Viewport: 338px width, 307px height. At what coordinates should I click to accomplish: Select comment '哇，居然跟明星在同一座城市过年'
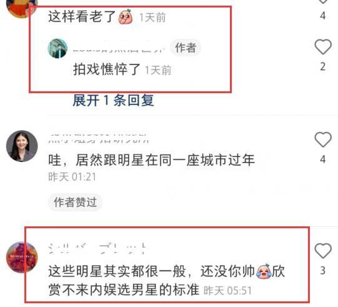152,160
